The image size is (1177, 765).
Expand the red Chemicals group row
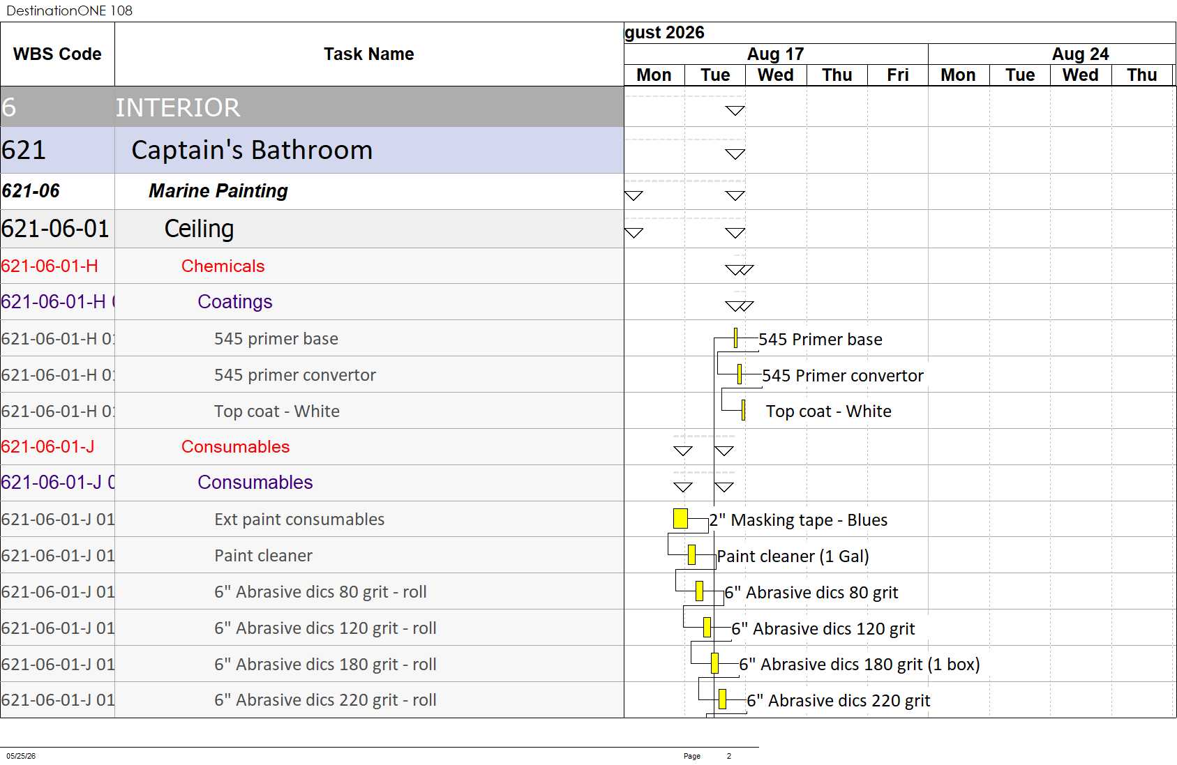(x=312, y=266)
